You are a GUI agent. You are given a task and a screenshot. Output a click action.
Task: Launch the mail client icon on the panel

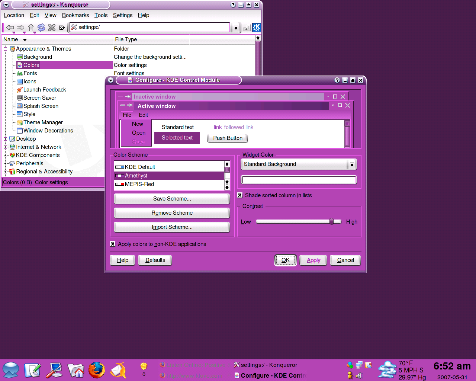[118, 370]
